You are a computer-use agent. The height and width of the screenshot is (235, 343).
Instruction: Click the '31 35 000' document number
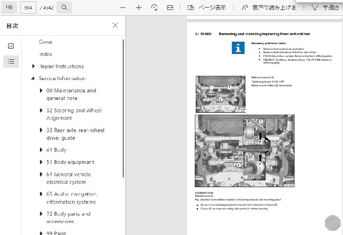coord(203,34)
